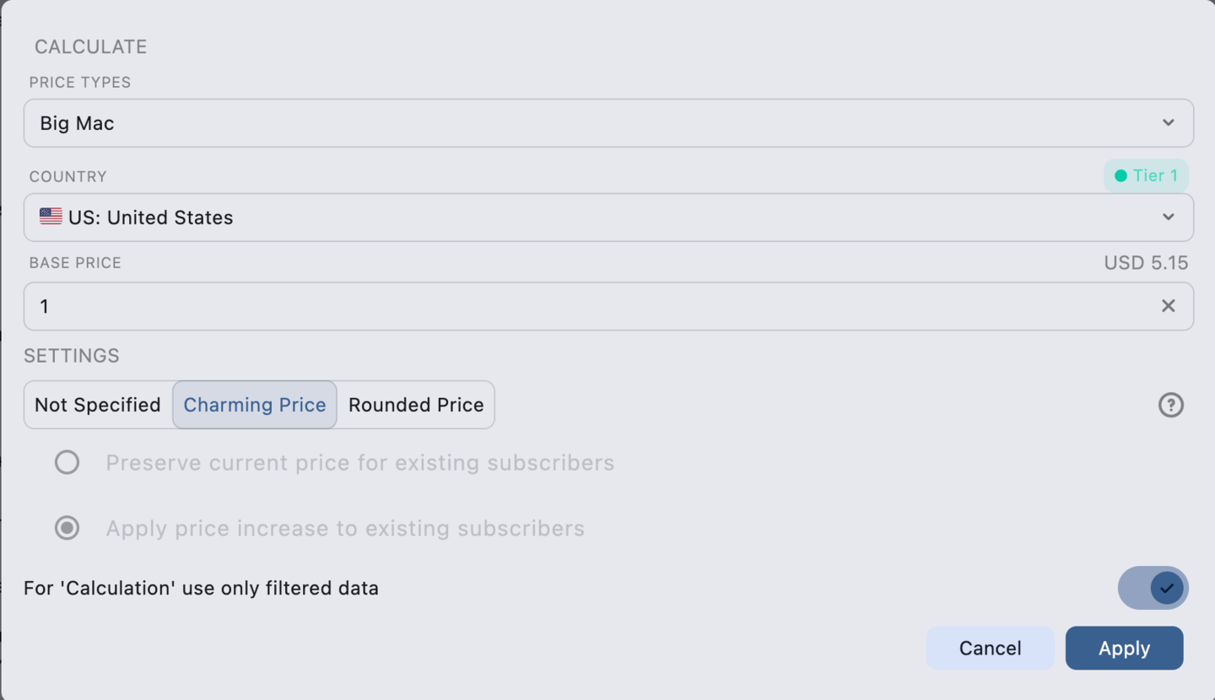Click inside the base price input field
Viewport: 1215px width, 700px height.
point(591,305)
